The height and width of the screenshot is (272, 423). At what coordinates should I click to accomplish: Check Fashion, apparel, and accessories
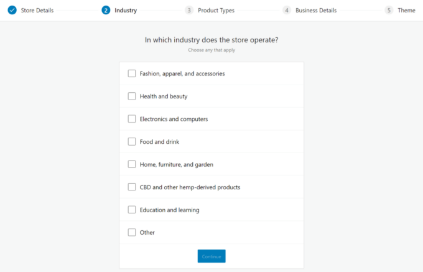(x=132, y=73)
